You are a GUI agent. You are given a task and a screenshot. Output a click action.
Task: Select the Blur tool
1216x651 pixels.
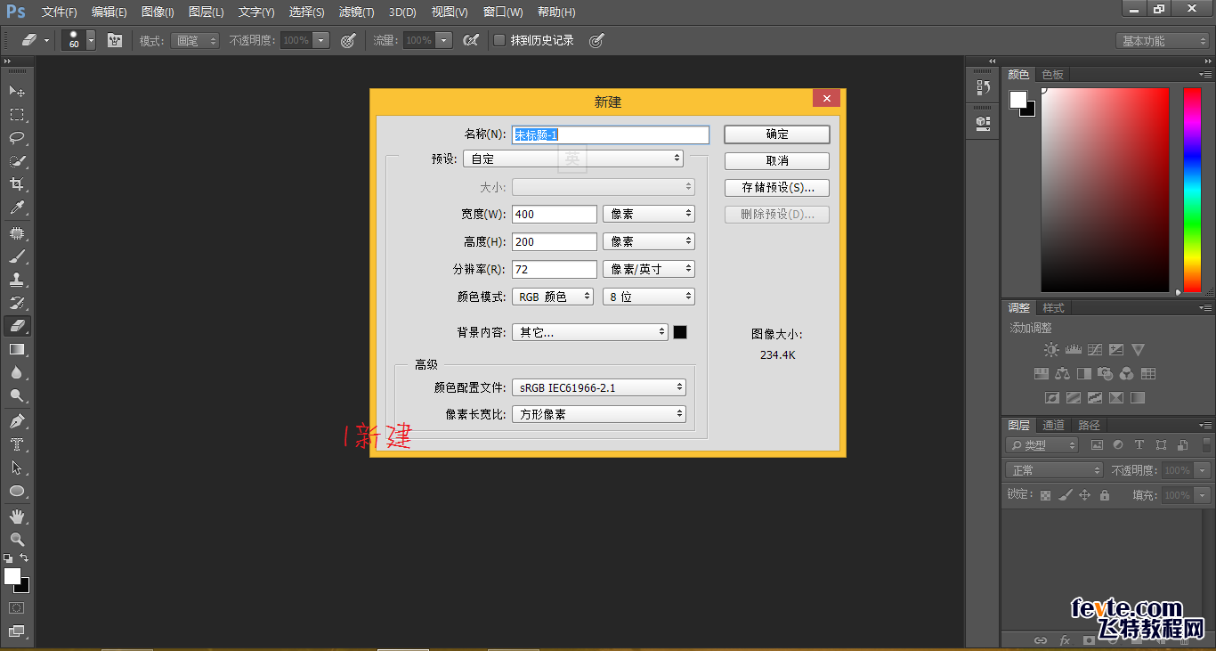coord(17,373)
